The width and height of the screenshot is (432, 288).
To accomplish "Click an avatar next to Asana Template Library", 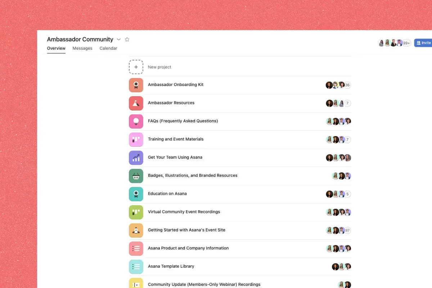I will 336,266.
